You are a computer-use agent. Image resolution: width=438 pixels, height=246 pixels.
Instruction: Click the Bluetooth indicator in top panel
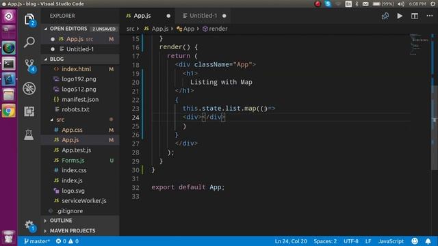[357, 3]
